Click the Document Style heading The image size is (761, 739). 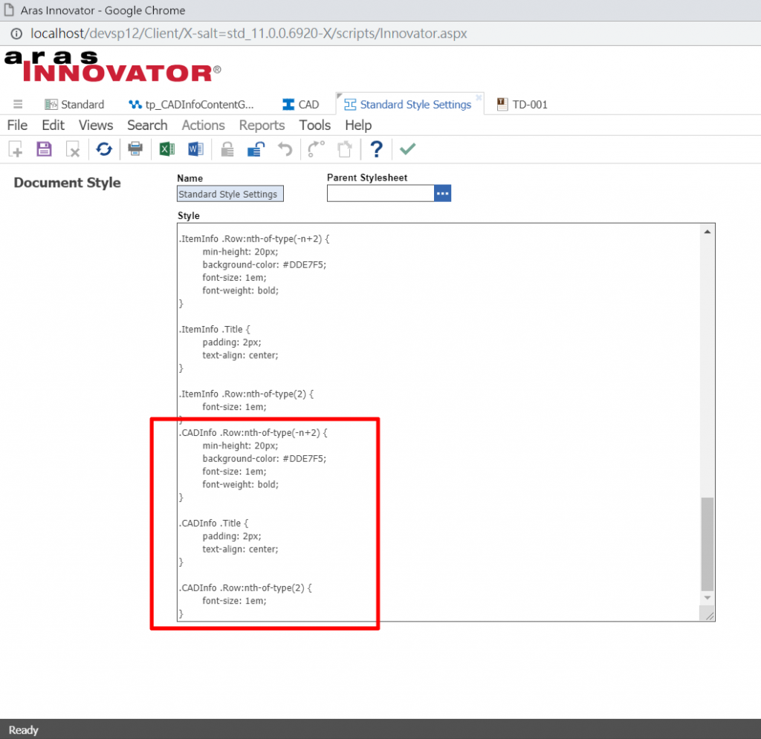tap(67, 183)
